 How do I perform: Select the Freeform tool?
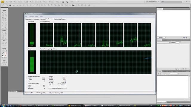[x=3, y=38]
